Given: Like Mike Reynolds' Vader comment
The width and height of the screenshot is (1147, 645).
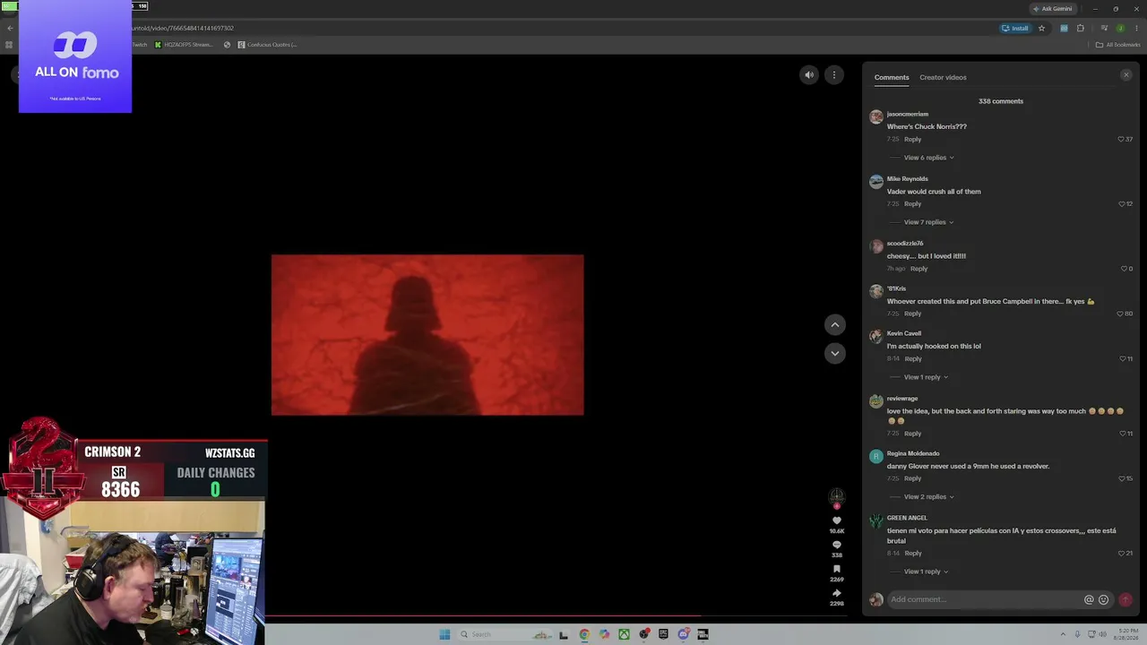Looking at the screenshot, I should (x=1121, y=203).
